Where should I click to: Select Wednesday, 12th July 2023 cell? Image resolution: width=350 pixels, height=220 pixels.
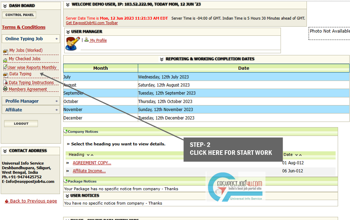click(x=244, y=77)
